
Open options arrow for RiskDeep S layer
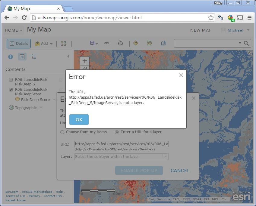(61, 80)
